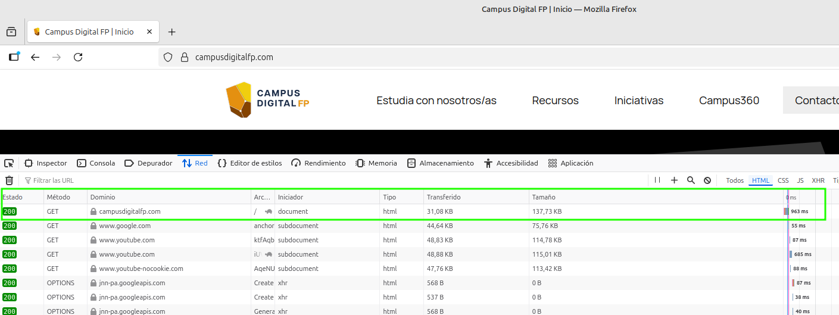
Task: Pause network log recording
Action: [x=657, y=180]
